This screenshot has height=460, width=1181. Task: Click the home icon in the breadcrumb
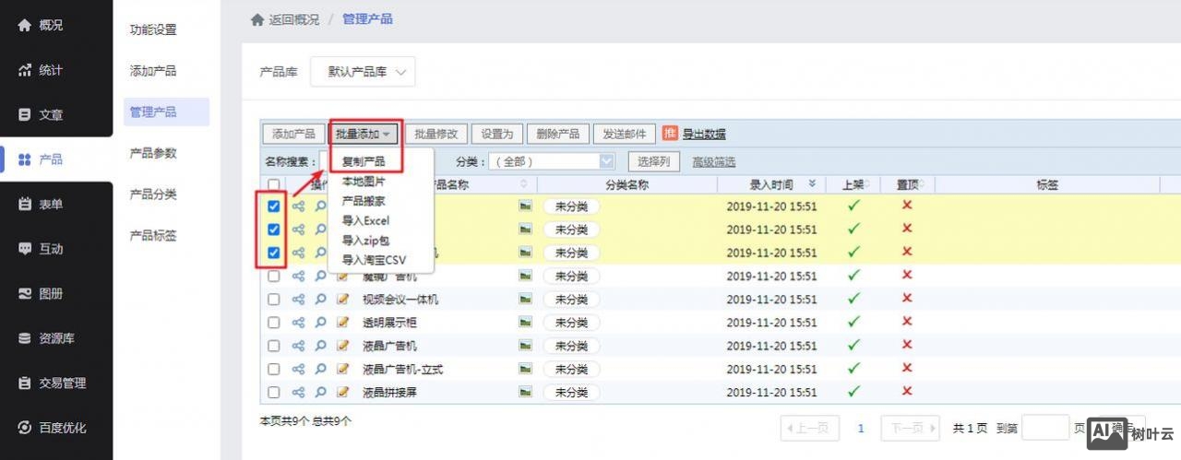pos(257,18)
